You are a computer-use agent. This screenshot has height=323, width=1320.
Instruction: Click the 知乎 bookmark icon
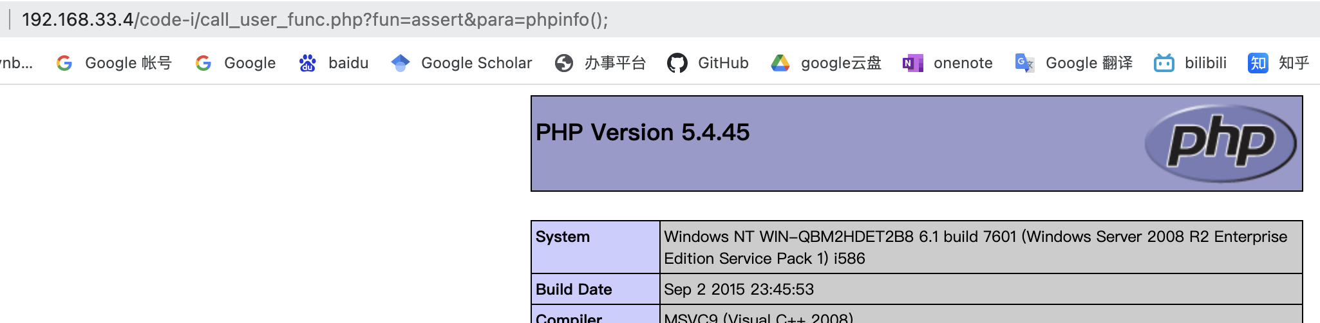[x=1258, y=63]
